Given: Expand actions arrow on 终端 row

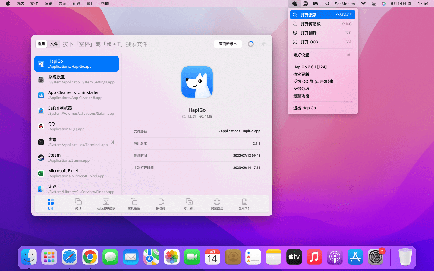Looking at the screenshot, I should click(112, 142).
